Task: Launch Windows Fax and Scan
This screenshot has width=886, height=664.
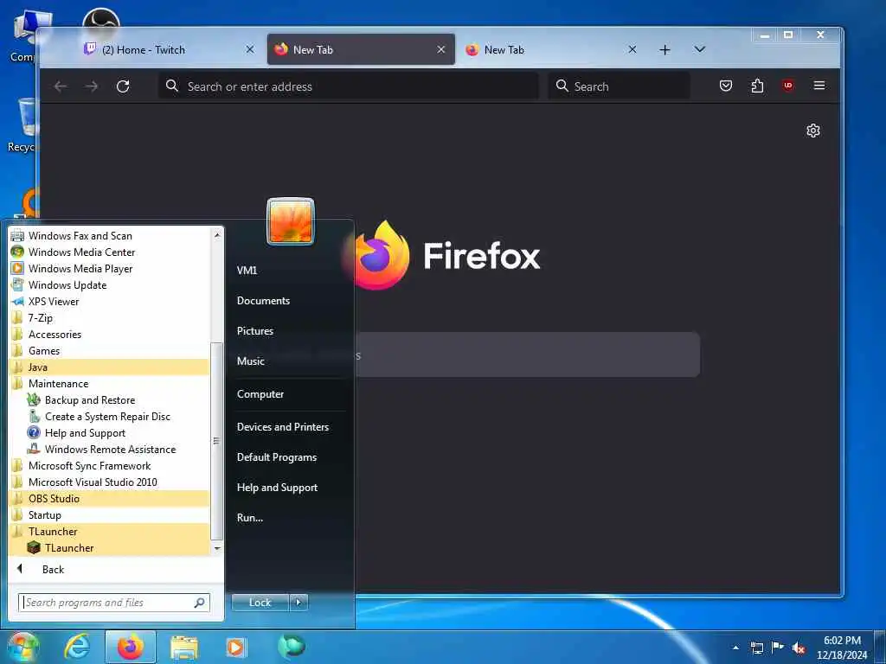Action: (109, 236)
